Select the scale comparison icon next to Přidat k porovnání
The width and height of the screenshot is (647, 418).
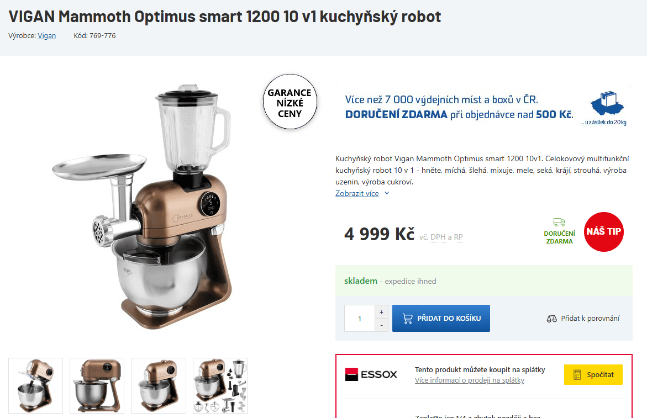pyautogui.click(x=551, y=319)
